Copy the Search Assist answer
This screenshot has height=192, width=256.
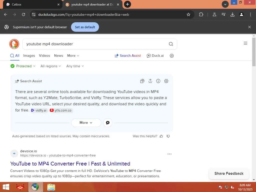coord(142,81)
